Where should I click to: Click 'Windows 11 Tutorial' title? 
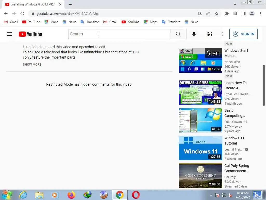(234, 140)
